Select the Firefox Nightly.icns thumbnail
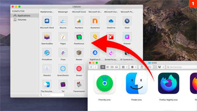197x111 pixels. (x=168, y=83)
